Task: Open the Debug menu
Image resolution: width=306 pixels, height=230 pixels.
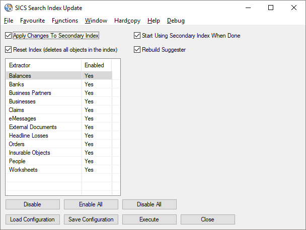Action: click(176, 21)
